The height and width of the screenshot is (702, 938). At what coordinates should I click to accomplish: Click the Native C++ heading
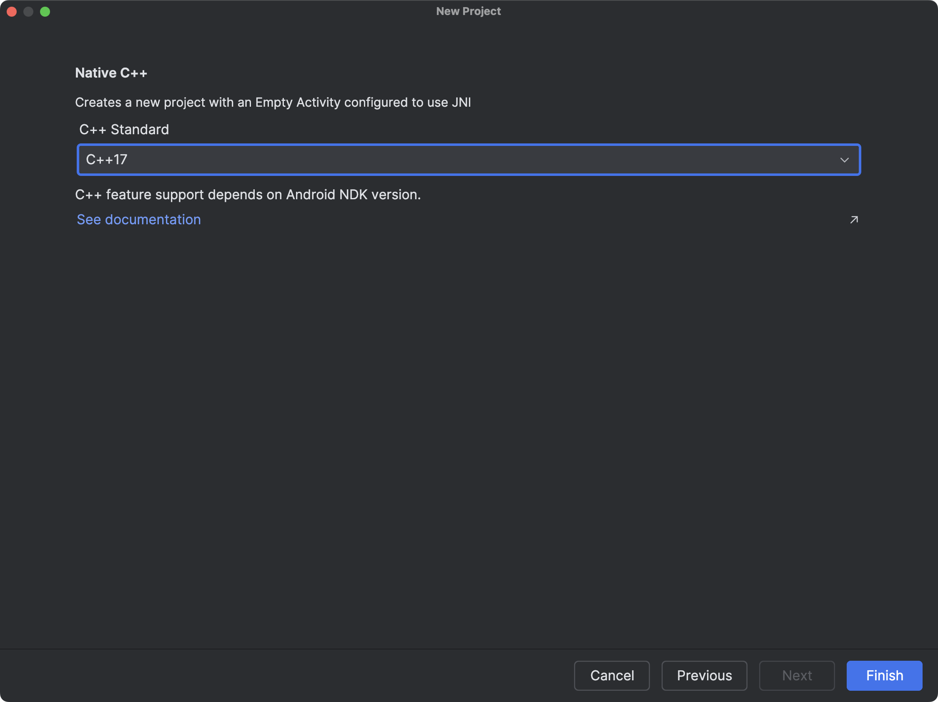112,73
